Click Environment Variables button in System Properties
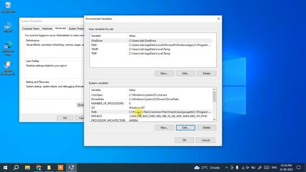The image size is (306, 172). [80, 105]
